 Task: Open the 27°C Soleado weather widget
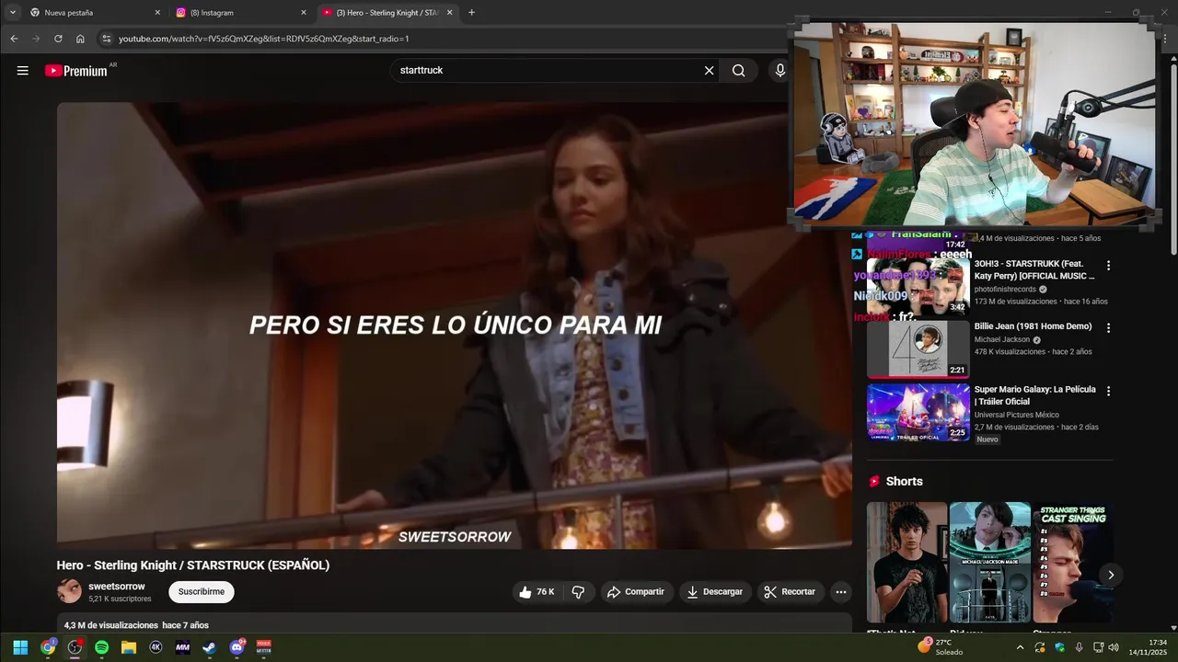(941, 647)
